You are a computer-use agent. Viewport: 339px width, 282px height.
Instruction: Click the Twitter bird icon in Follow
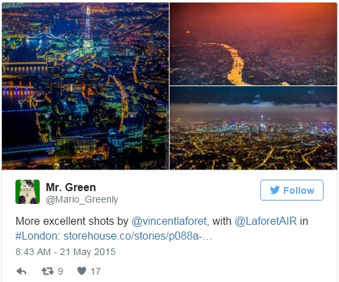click(274, 190)
